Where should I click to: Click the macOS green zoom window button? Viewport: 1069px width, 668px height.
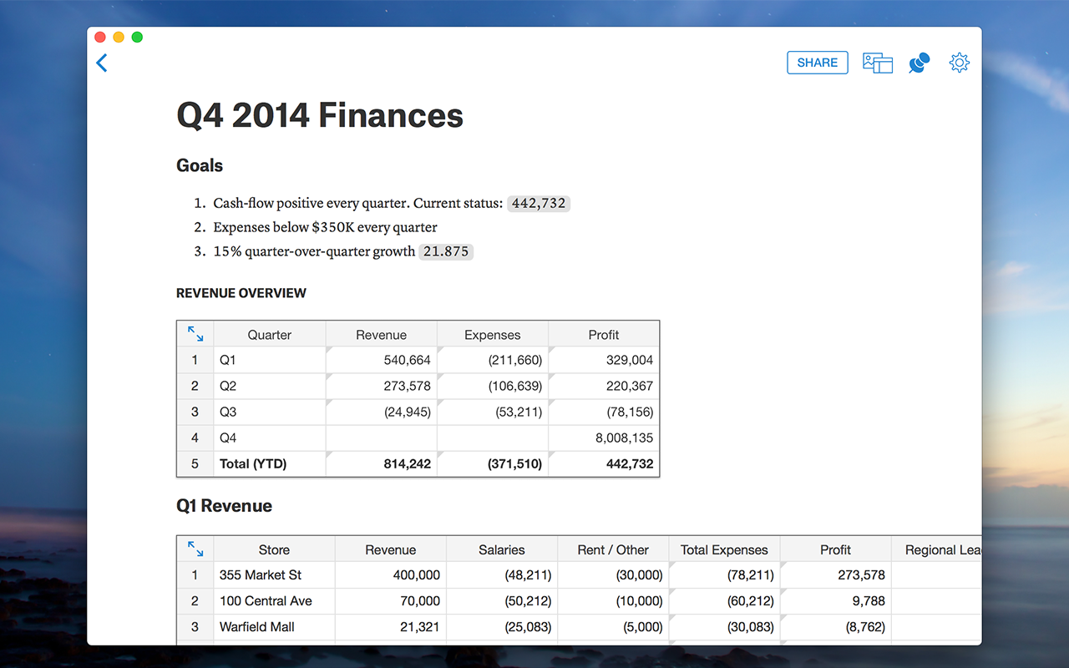coord(137,37)
